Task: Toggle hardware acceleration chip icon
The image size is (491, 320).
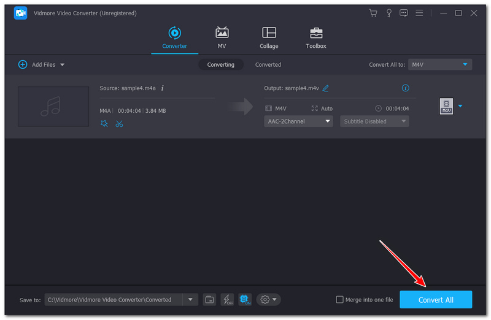Action: (x=244, y=300)
